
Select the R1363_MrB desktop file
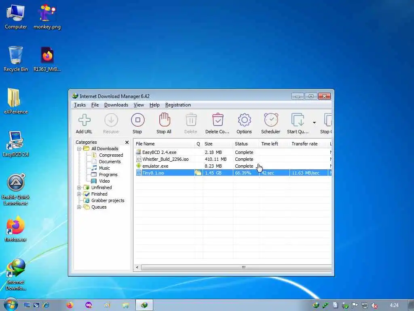(x=47, y=59)
